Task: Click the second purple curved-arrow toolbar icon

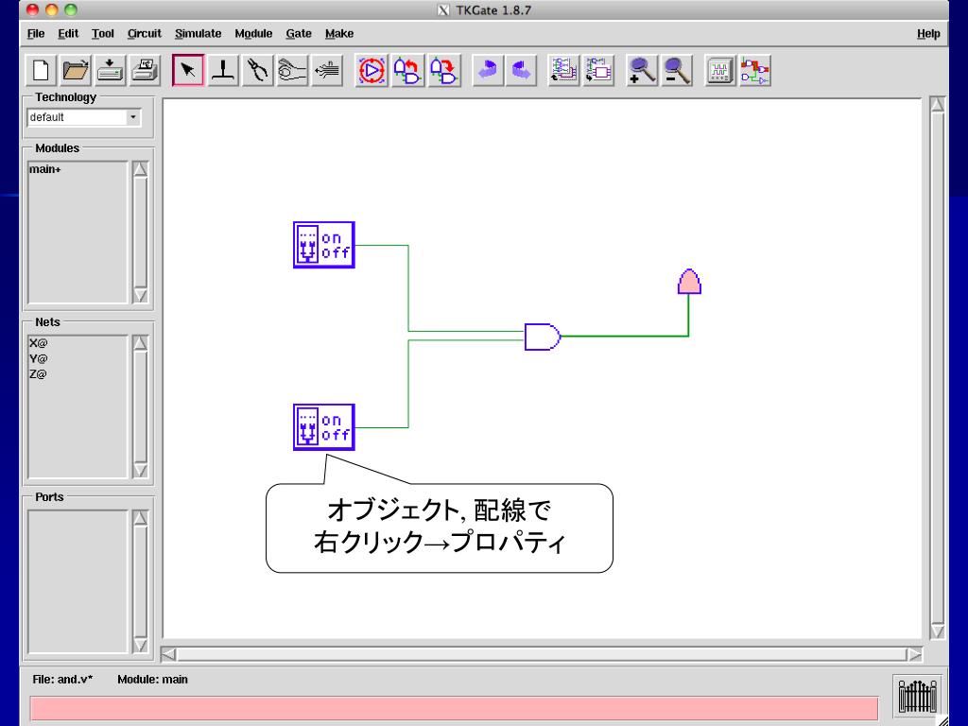Action: (x=522, y=70)
